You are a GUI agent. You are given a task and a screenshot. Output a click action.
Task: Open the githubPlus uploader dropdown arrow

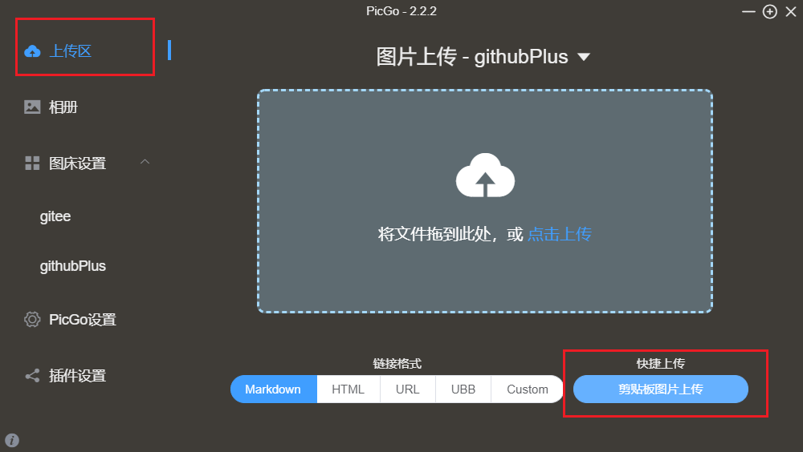click(x=584, y=57)
